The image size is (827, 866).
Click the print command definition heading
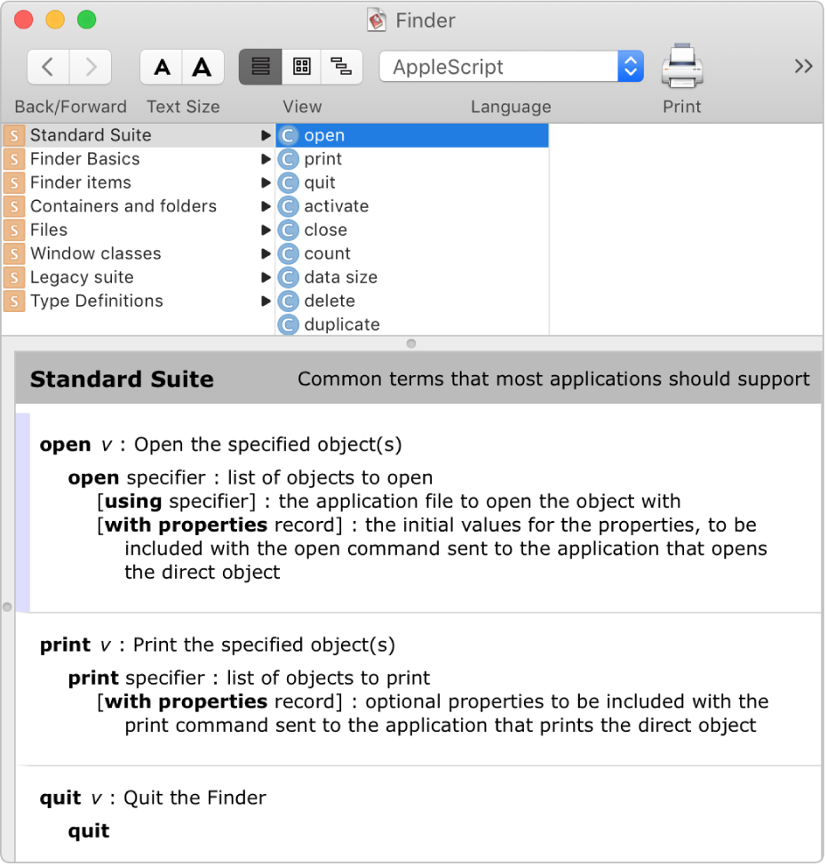click(x=218, y=645)
